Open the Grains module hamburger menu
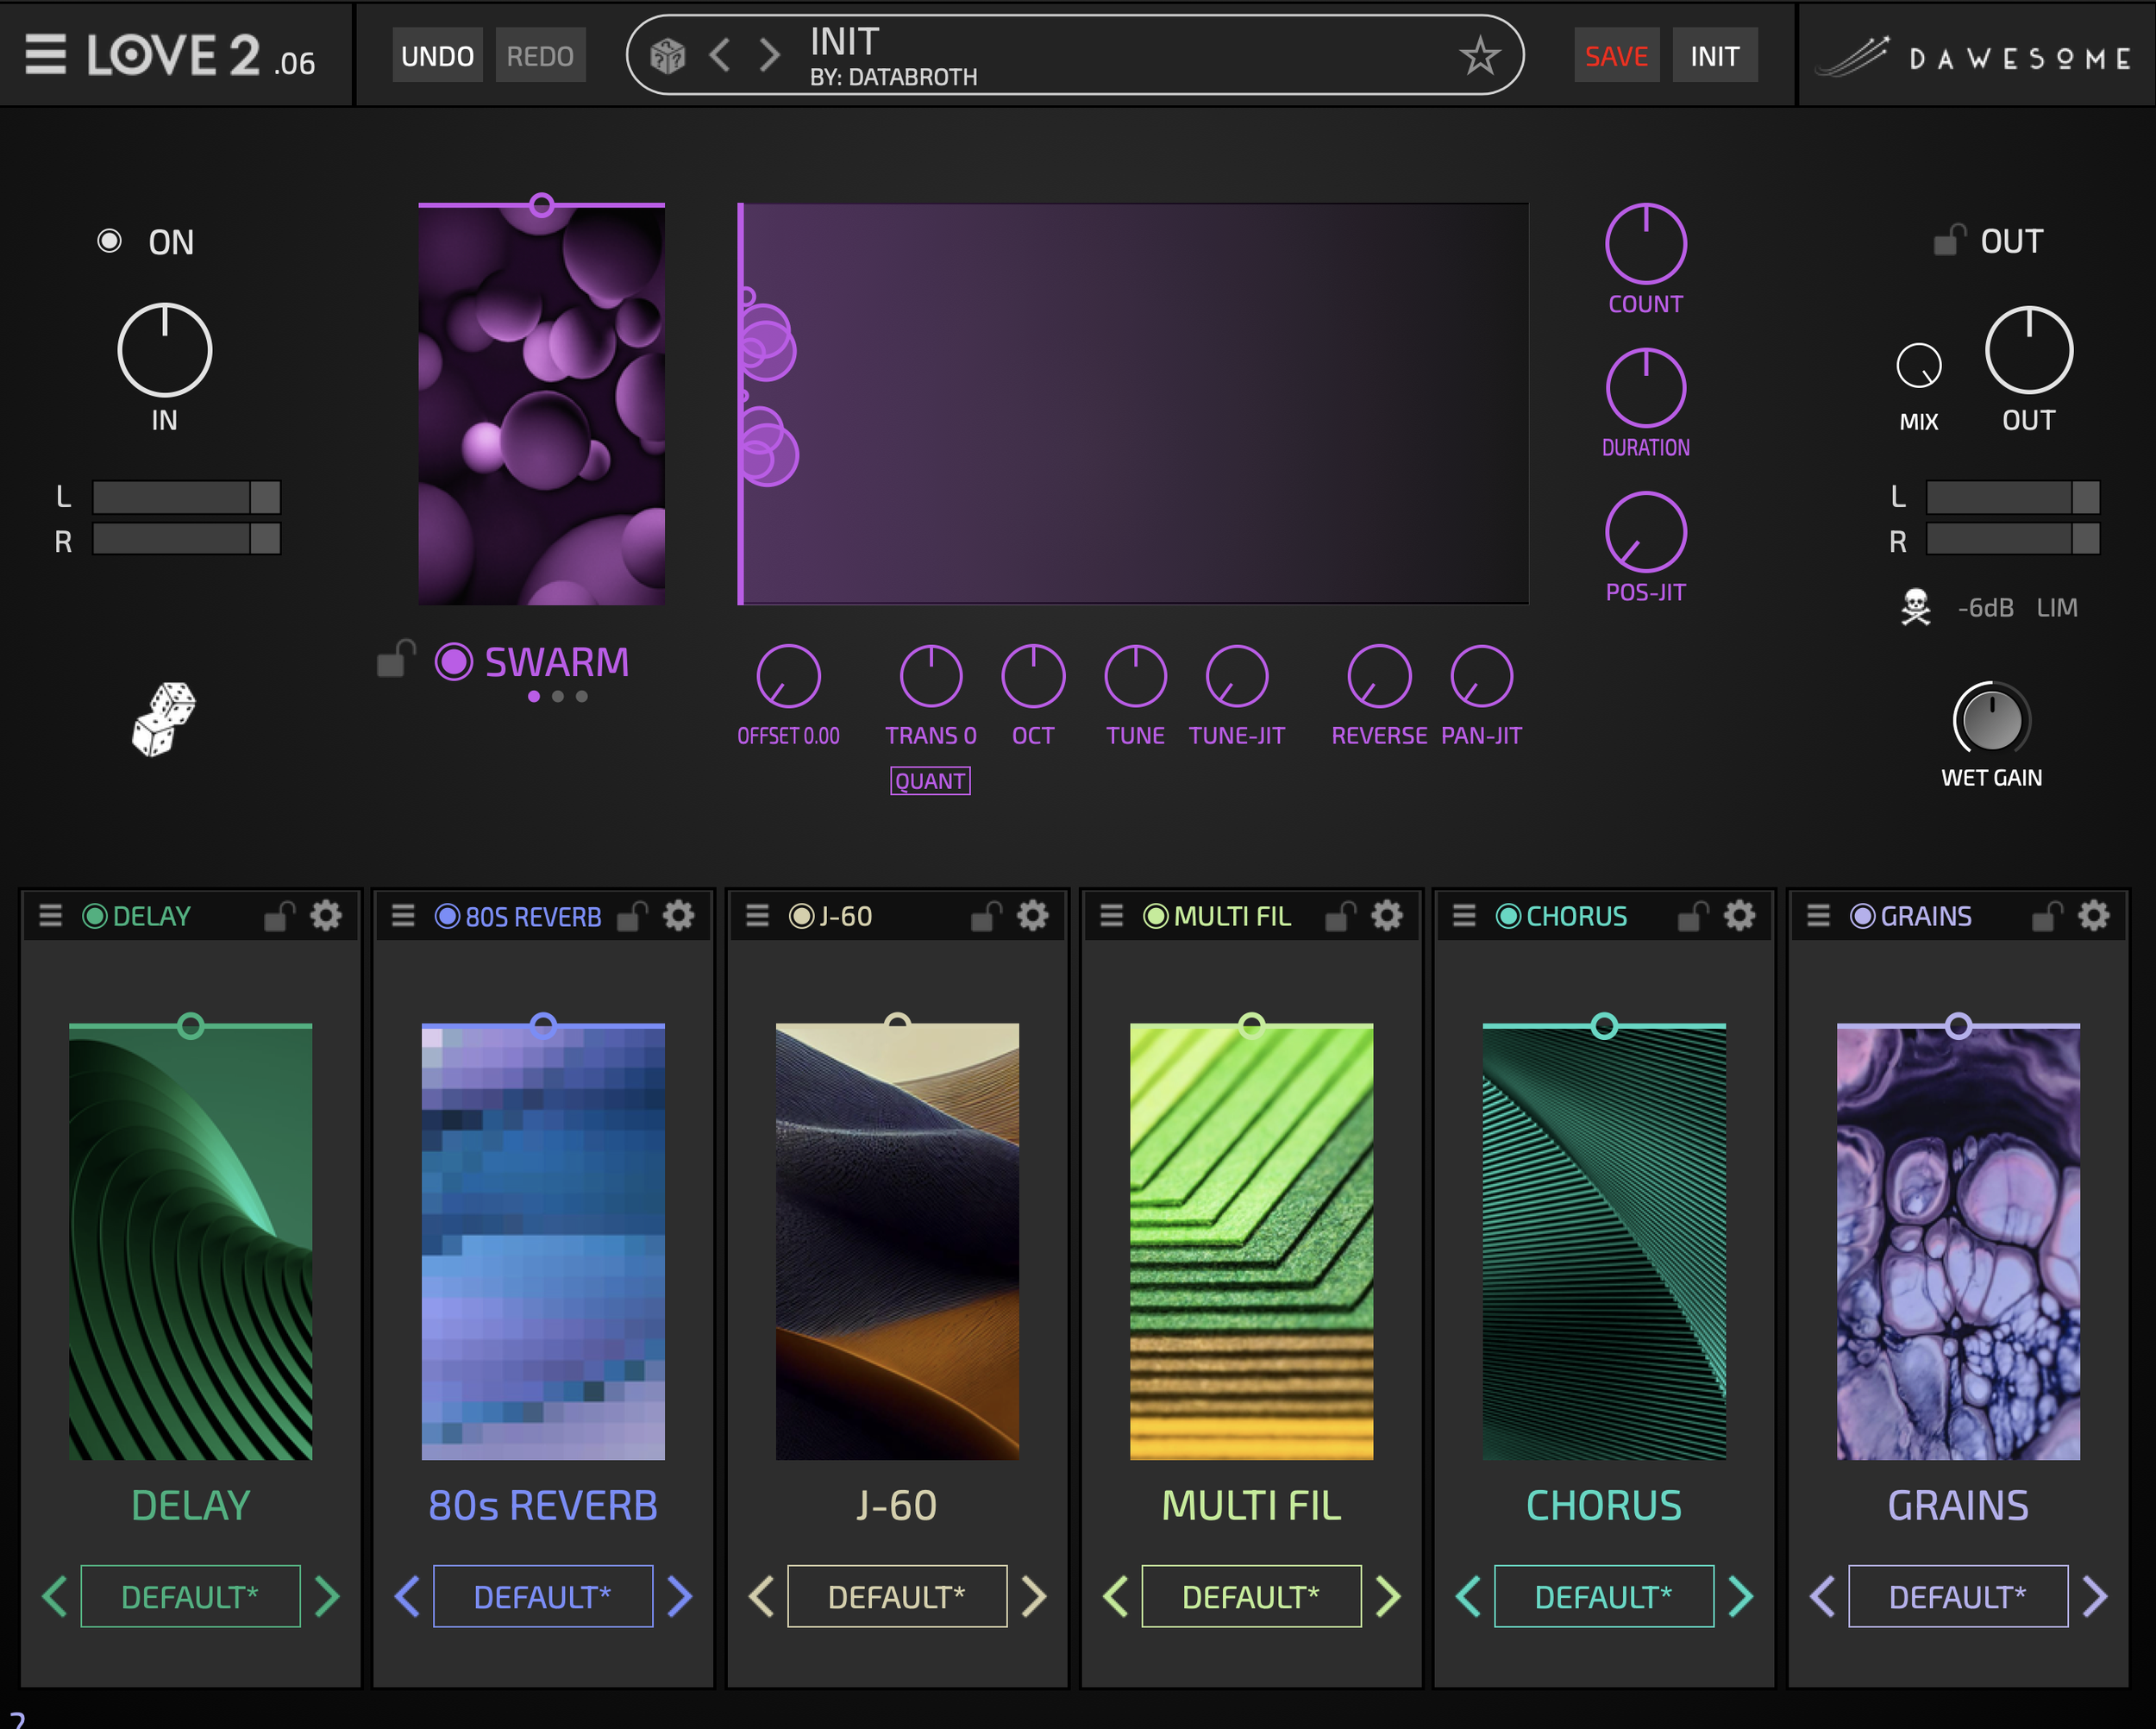Screen dimensions: 2156x1729 pyautogui.click(x=1818, y=915)
